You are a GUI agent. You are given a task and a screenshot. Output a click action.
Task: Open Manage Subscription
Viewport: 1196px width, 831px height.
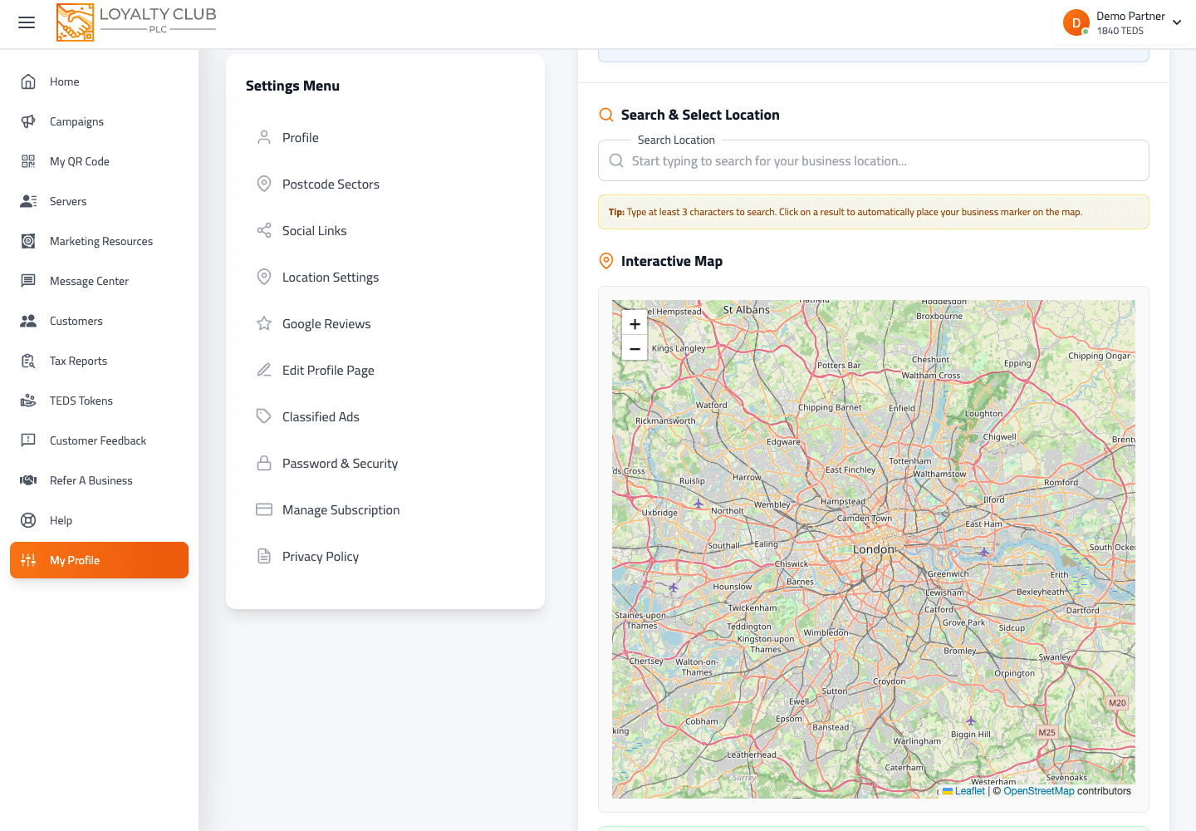[x=385, y=510]
